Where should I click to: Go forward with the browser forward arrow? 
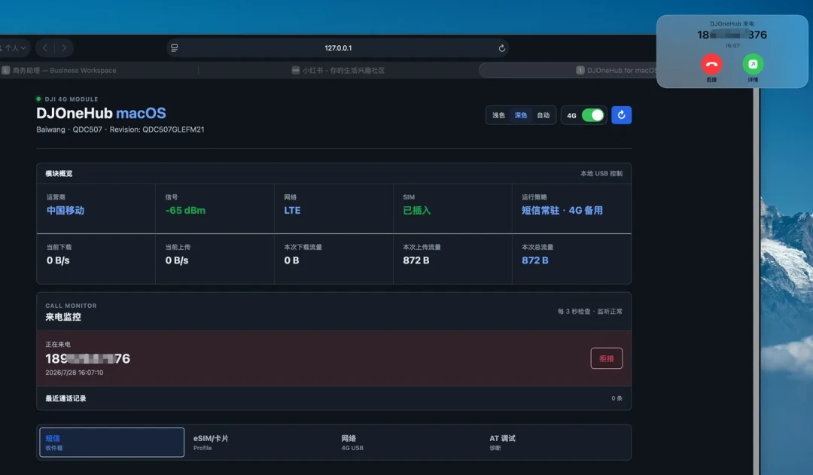64,48
